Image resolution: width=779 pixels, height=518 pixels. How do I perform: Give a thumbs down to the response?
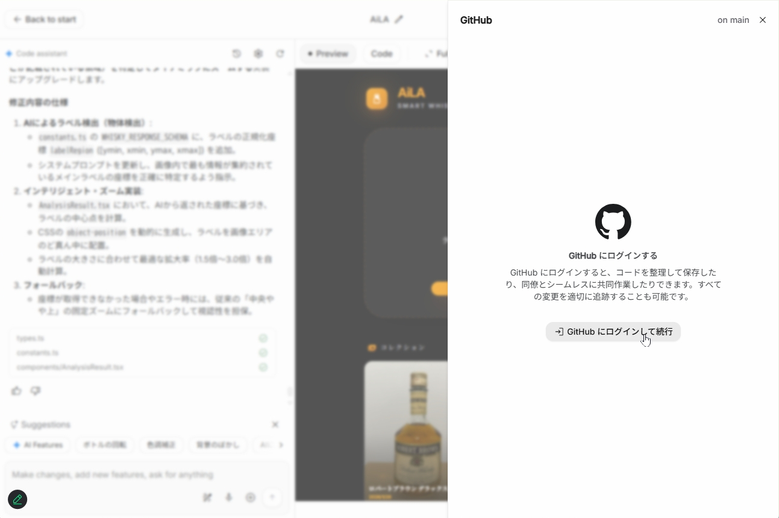point(36,391)
